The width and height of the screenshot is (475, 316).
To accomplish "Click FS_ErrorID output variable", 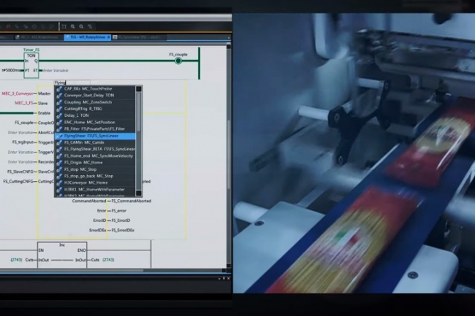I will 121,220.
